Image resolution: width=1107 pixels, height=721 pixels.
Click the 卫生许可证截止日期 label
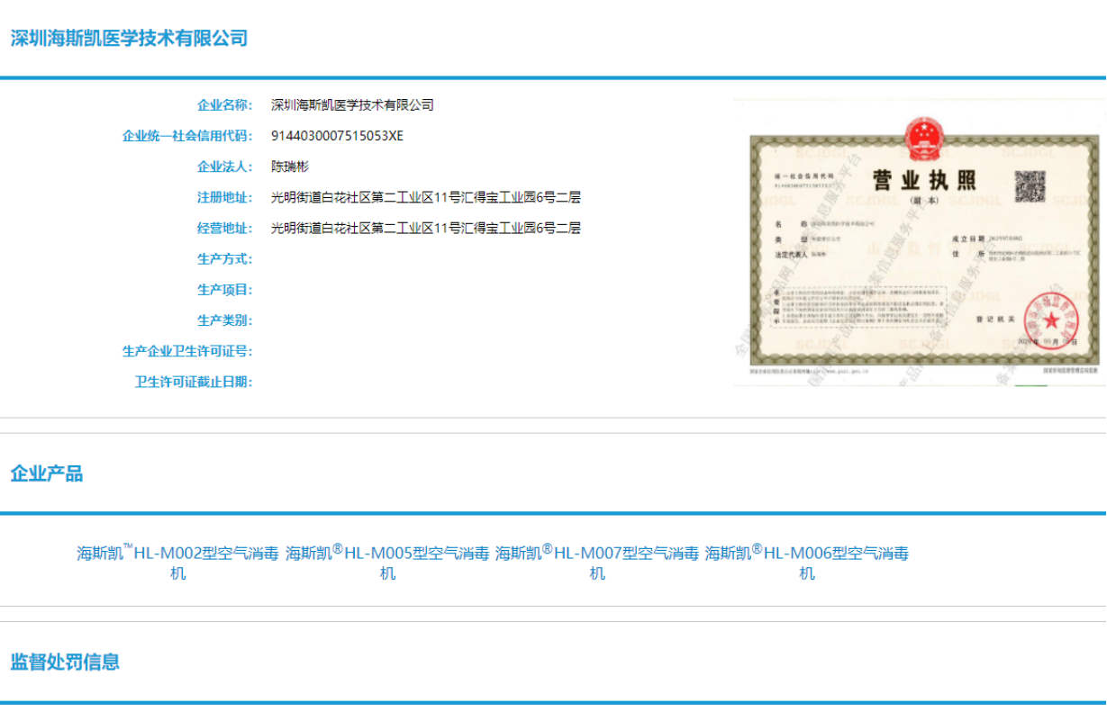194,382
